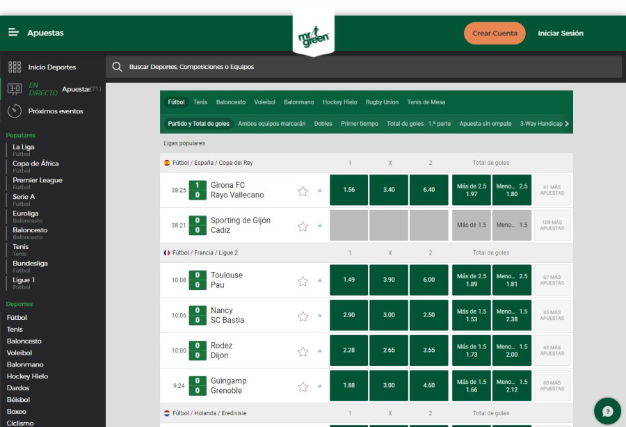This screenshot has width=626, height=427.
Task: Click the Spain flag icon for Copa del Rey
Action: [x=167, y=163]
